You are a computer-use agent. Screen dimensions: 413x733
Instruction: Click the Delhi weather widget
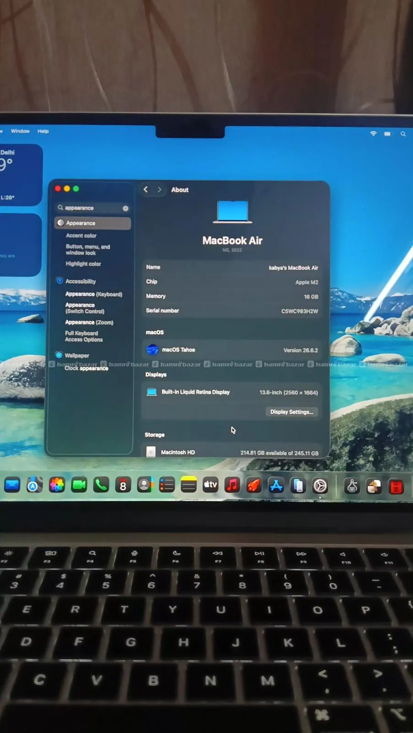coord(21,175)
